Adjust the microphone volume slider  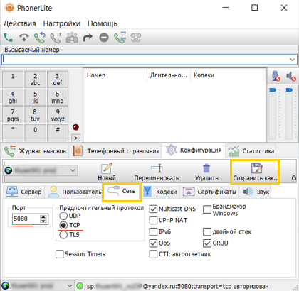click(x=273, y=90)
